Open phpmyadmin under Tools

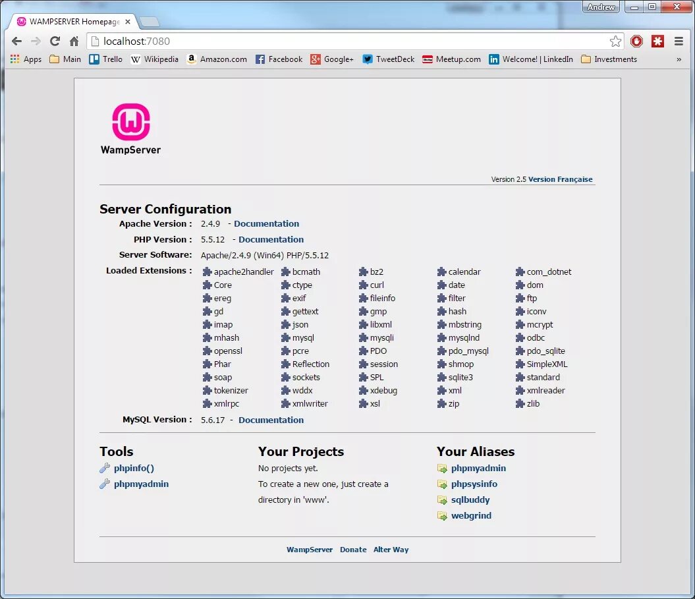(142, 484)
